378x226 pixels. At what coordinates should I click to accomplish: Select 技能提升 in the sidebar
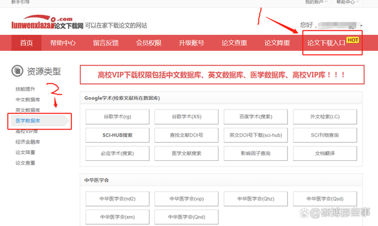[25, 89]
